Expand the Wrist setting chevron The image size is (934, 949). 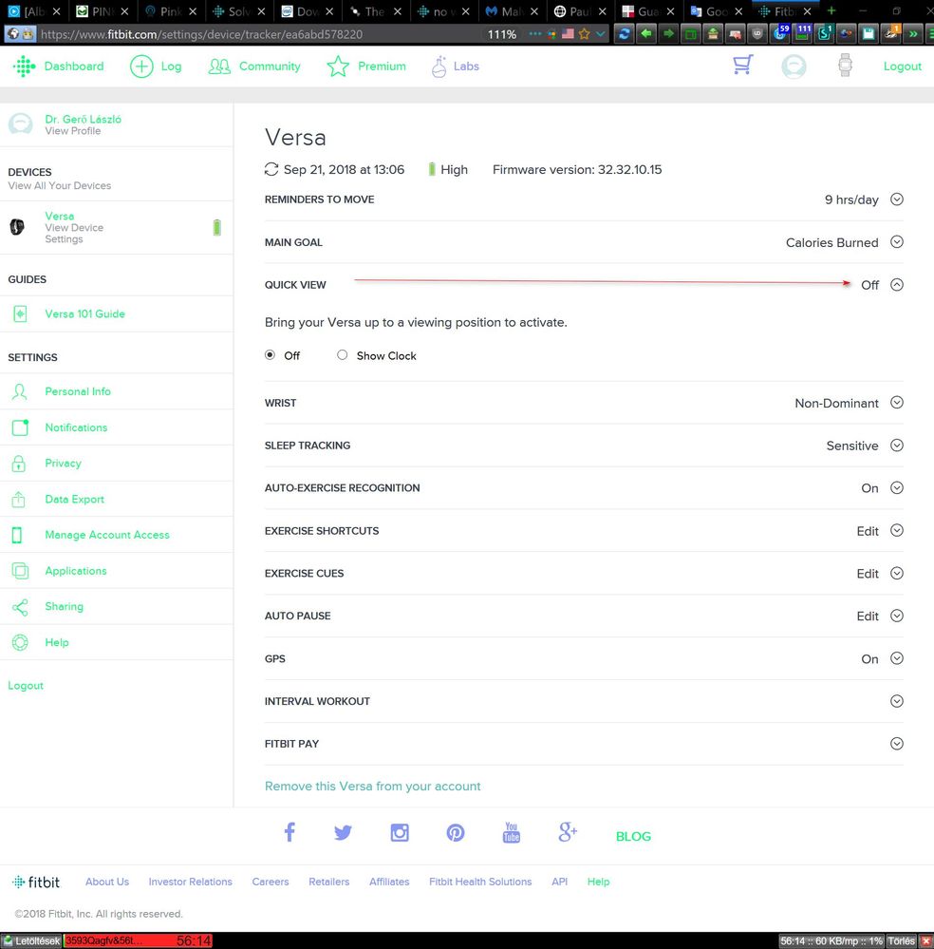pos(897,403)
